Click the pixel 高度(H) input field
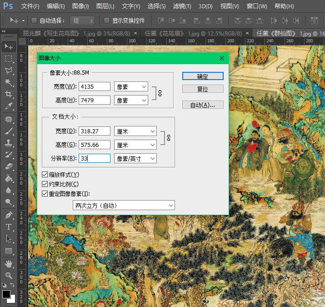 pyautogui.click(x=95, y=100)
